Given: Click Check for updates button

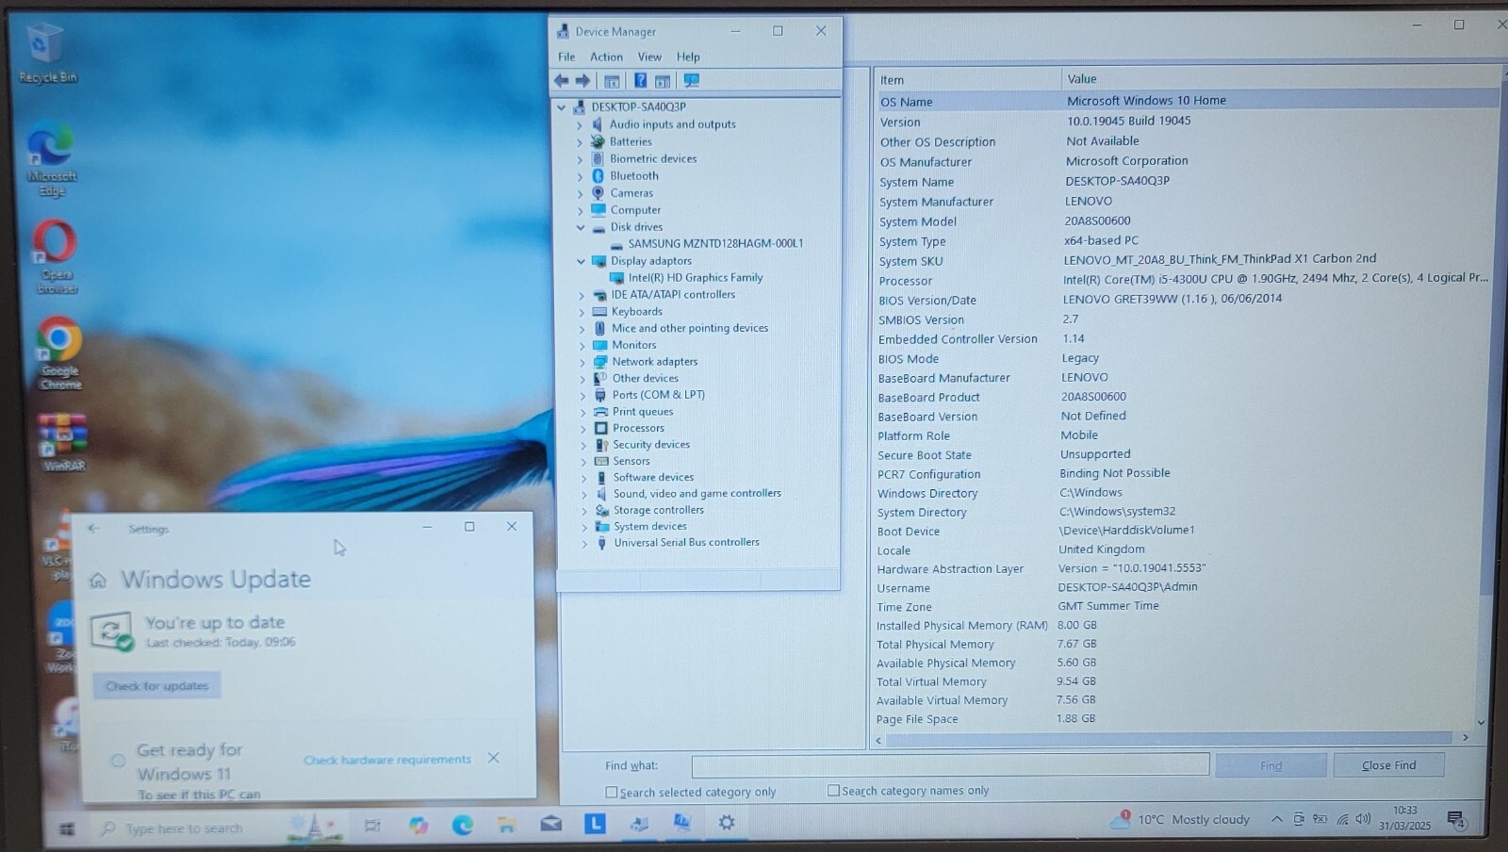Looking at the screenshot, I should pyautogui.click(x=156, y=686).
